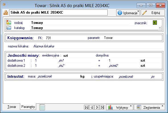This screenshot has width=168, height=113.
Task: Click the Jednostki miary heading
Action: [x=23, y=56]
